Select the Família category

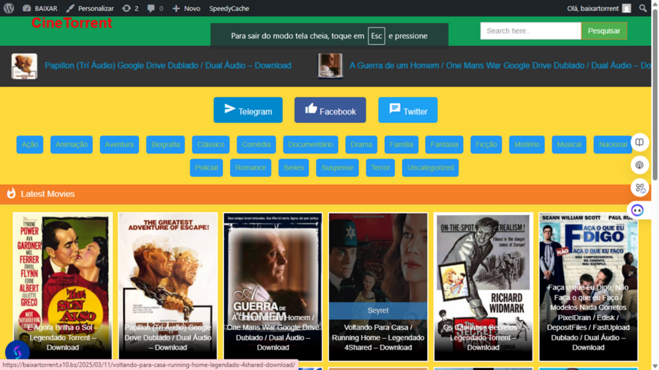(401, 144)
